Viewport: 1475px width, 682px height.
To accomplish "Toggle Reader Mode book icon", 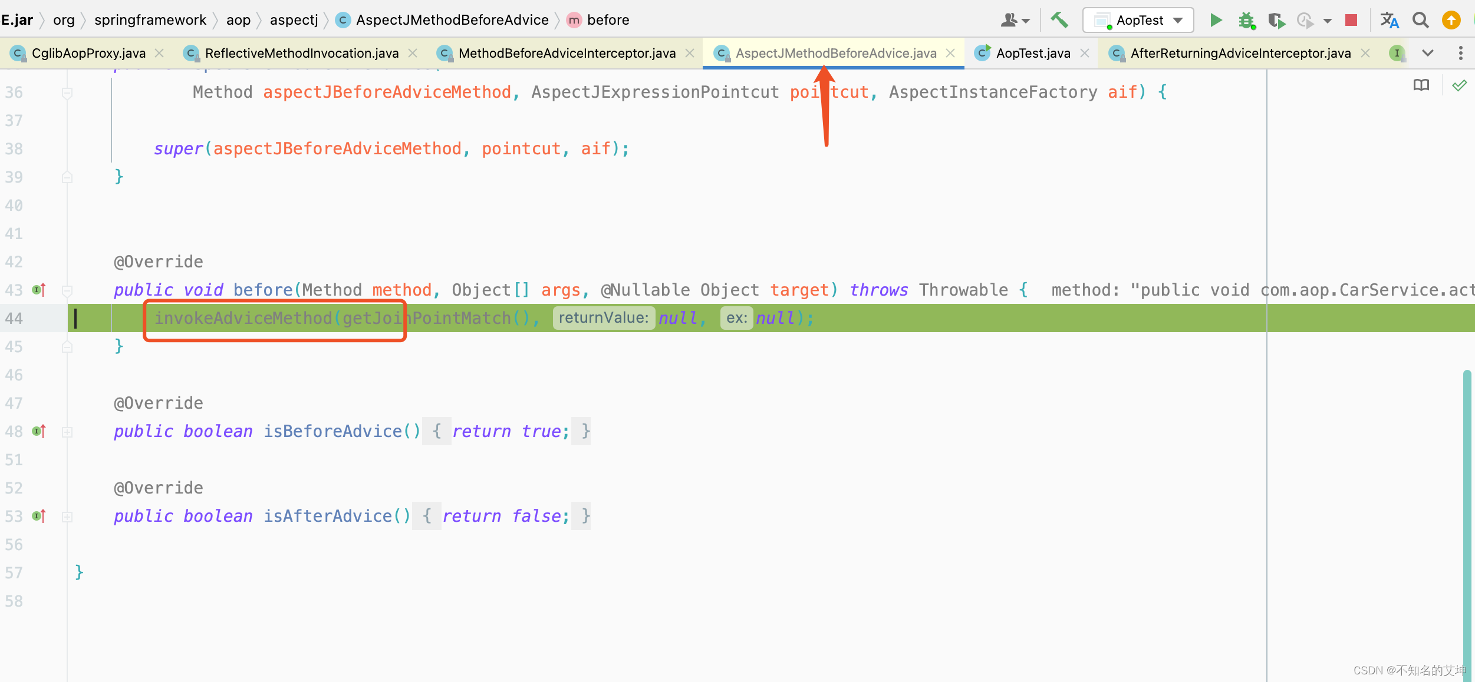I will [1421, 85].
